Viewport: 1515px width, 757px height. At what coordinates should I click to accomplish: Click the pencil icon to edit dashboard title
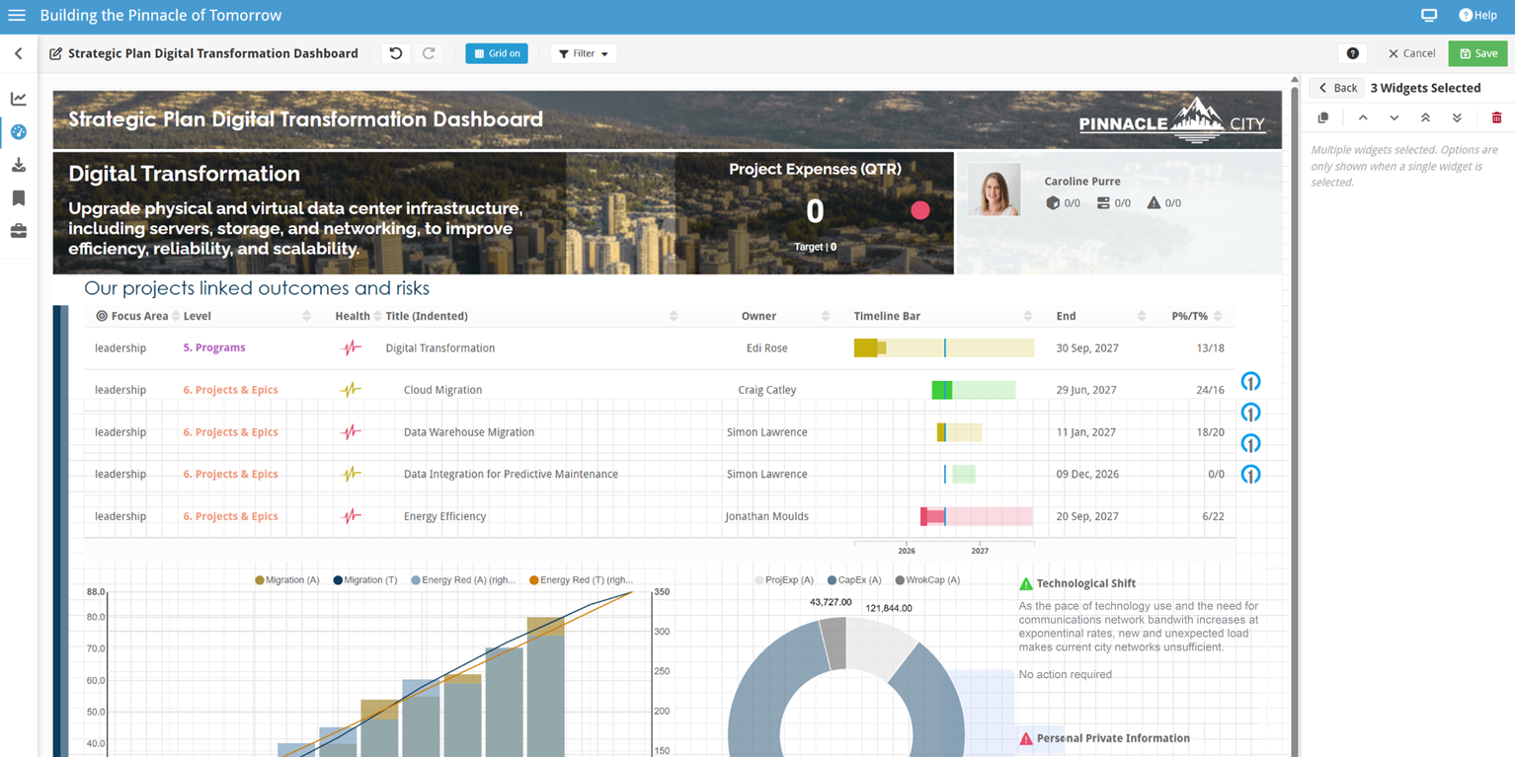tap(55, 53)
